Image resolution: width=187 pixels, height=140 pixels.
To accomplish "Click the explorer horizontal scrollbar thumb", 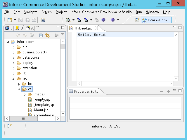I will click(x=23, y=118).
